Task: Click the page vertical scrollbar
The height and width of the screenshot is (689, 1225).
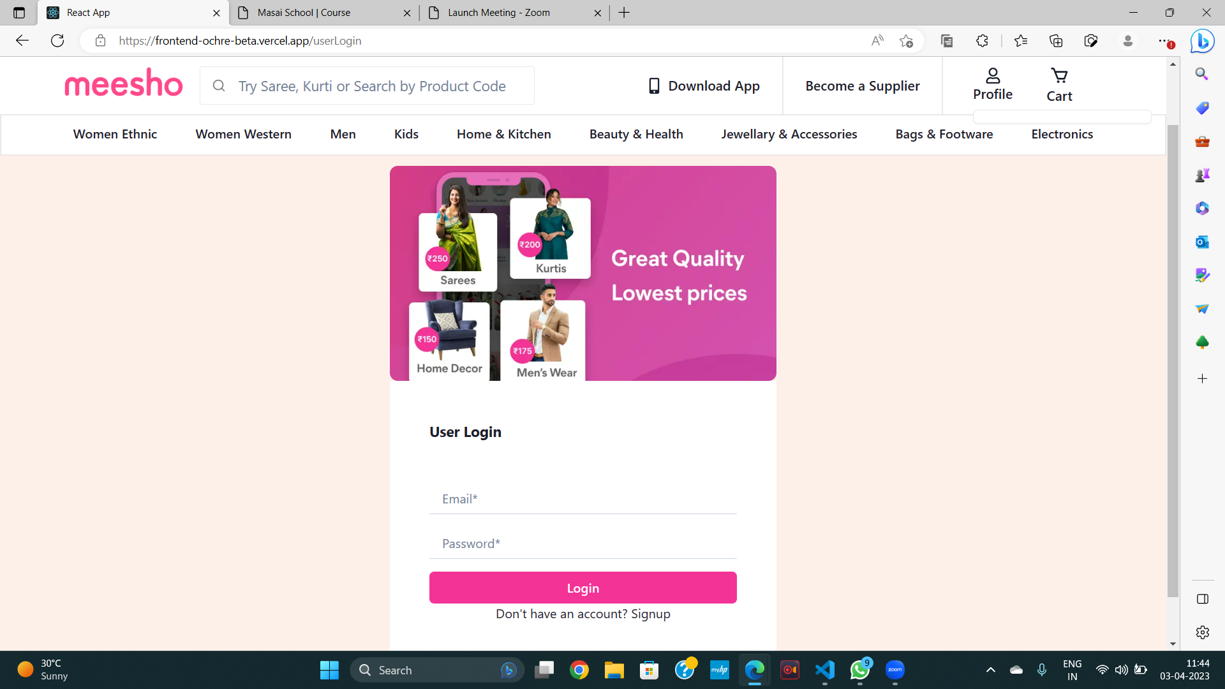Action: (1173, 360)
